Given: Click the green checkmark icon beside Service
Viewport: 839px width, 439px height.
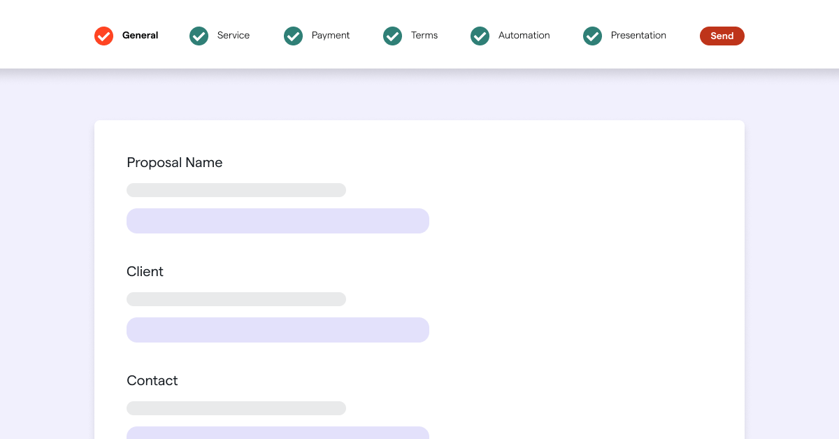Looking at the screenshot, I should pos(199,36).
